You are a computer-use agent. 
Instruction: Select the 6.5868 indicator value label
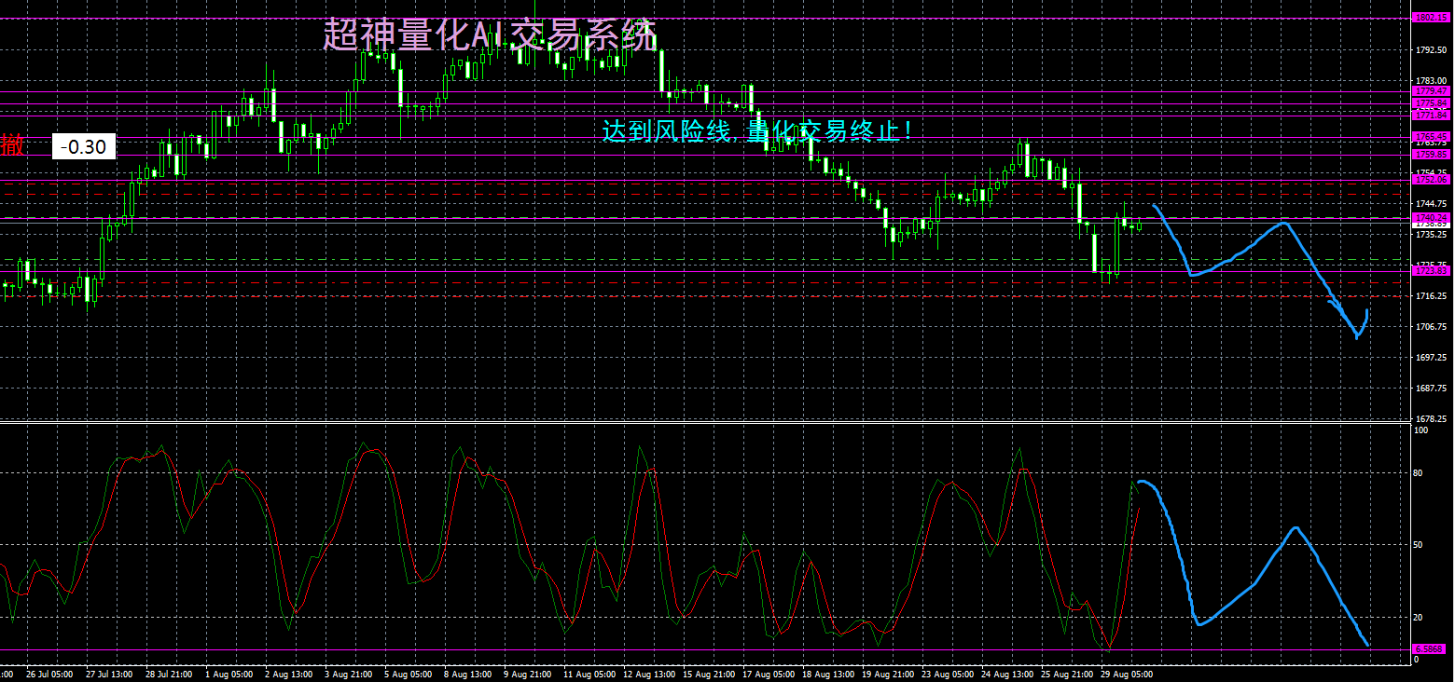pyautogui.click(x=1429, y=648)
